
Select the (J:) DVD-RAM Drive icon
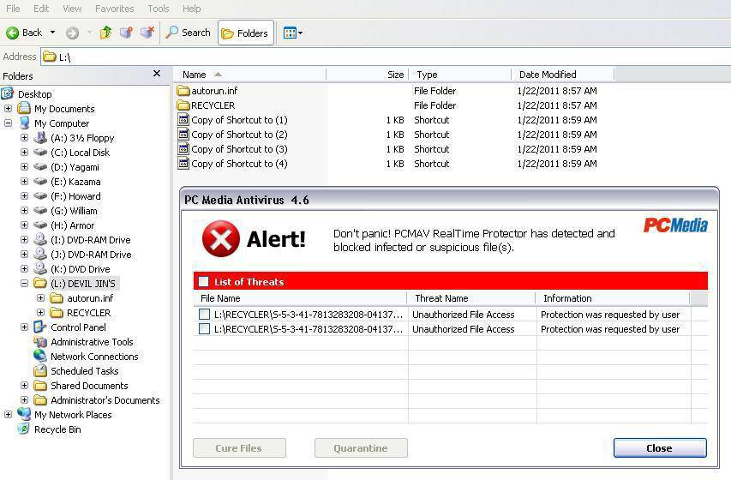coord(40,254)
